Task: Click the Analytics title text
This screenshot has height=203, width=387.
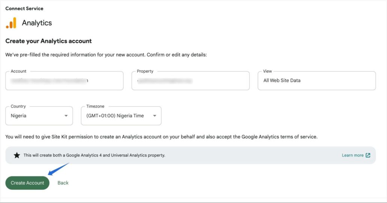Action: click(x=37, y=23)
